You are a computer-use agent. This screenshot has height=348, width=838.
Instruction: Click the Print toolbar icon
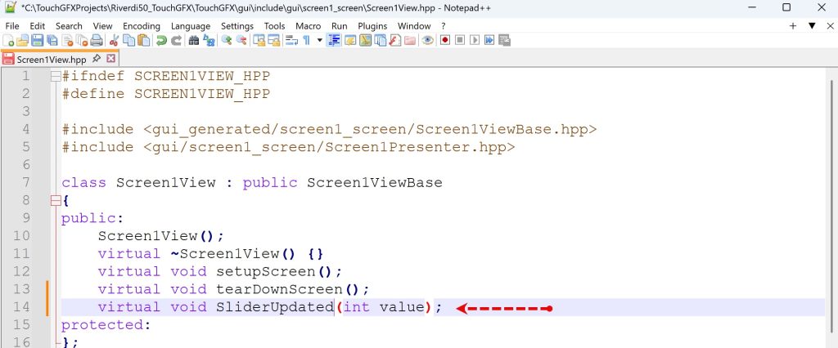click(97, 40)
